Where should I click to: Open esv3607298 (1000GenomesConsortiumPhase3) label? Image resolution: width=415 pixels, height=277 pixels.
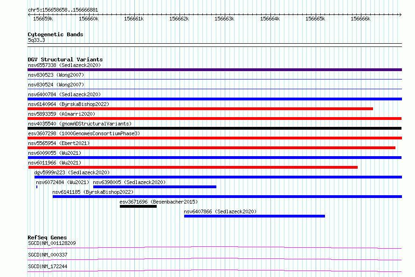pyautogui.click(x=84, y=133)
